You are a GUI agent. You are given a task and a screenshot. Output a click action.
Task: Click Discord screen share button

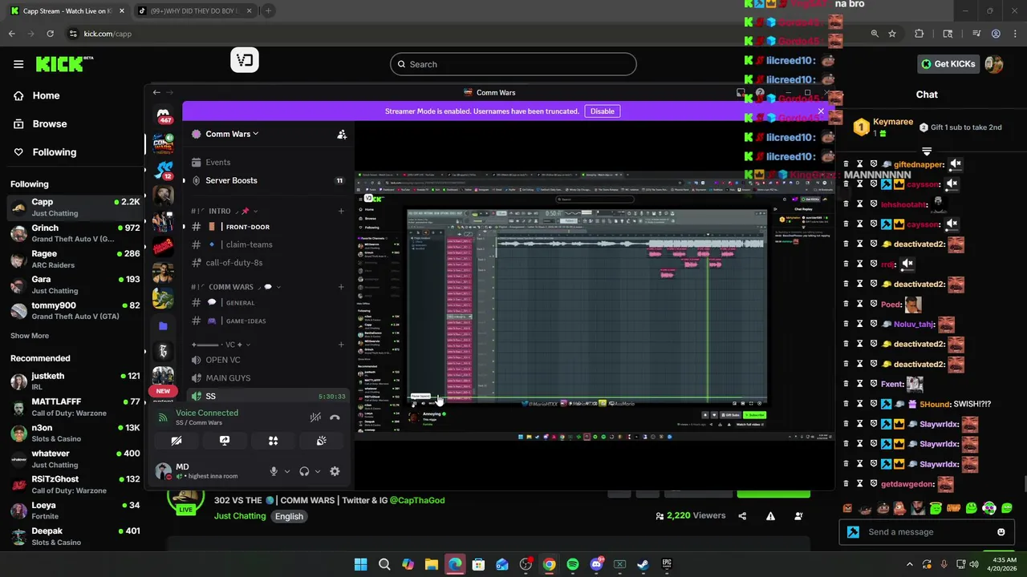click(225, 441)
